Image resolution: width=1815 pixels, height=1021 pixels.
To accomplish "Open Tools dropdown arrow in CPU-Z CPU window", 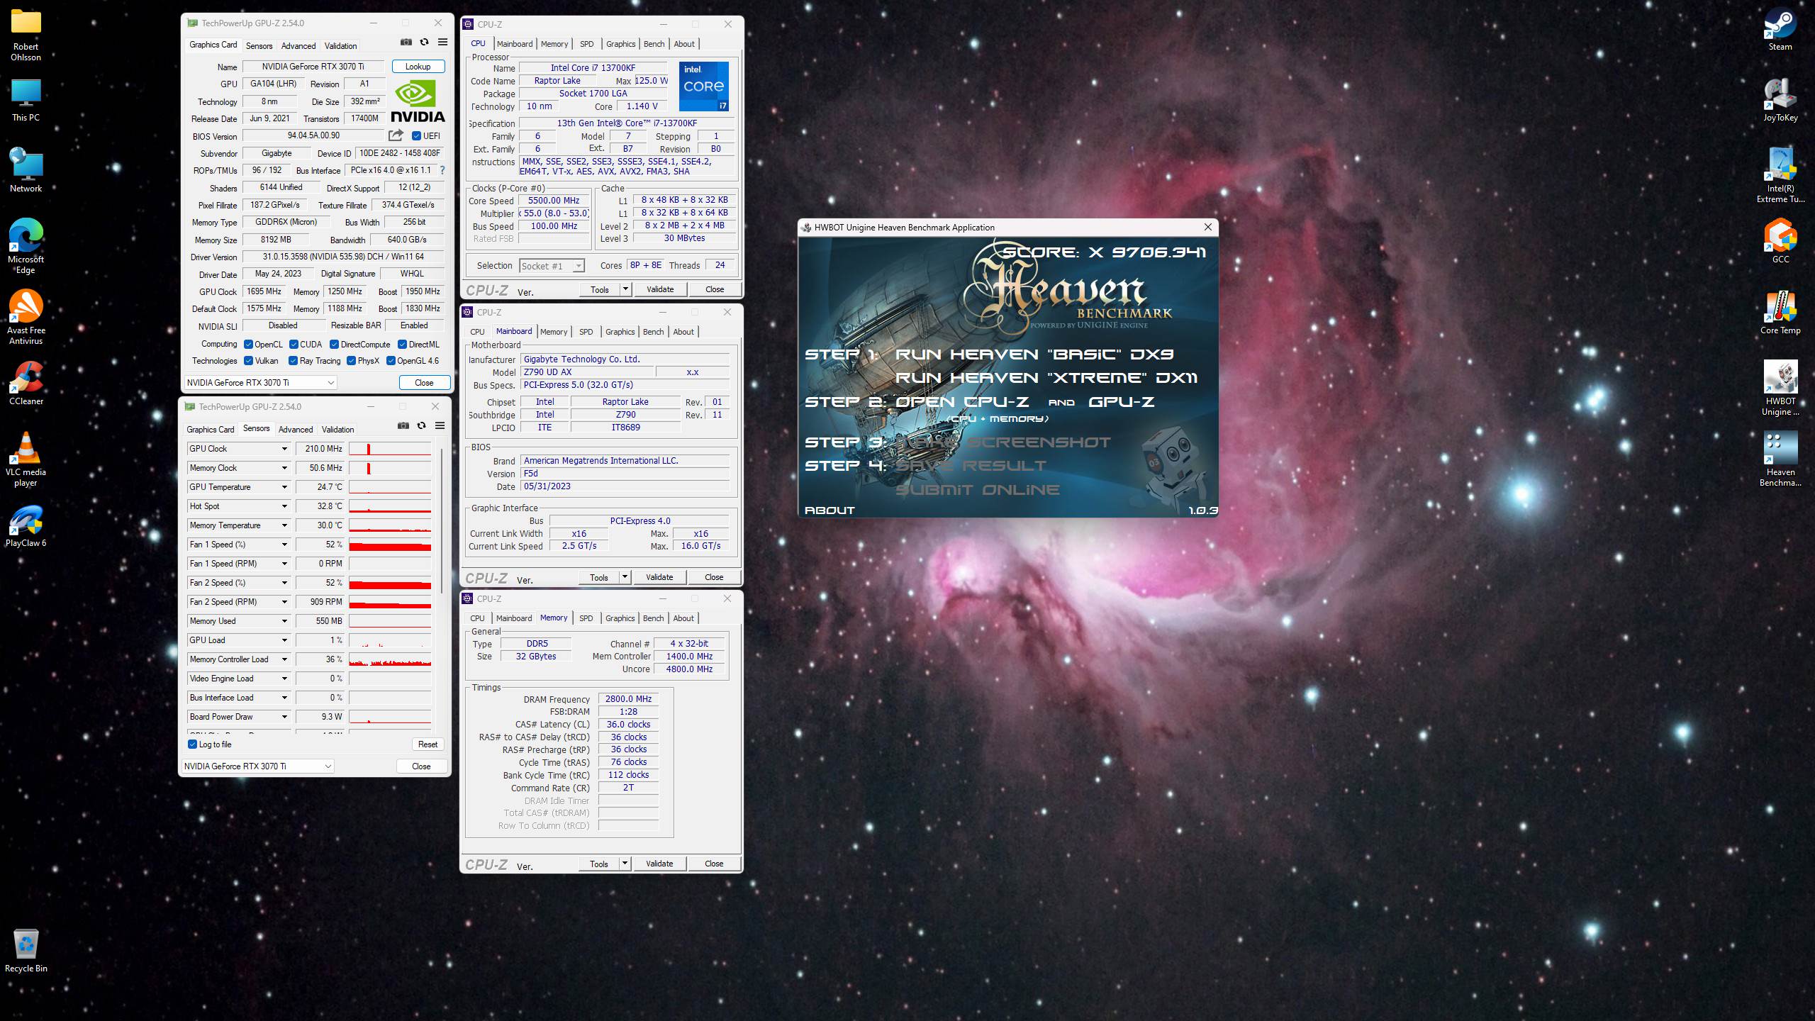I will [x=625, y=289].
